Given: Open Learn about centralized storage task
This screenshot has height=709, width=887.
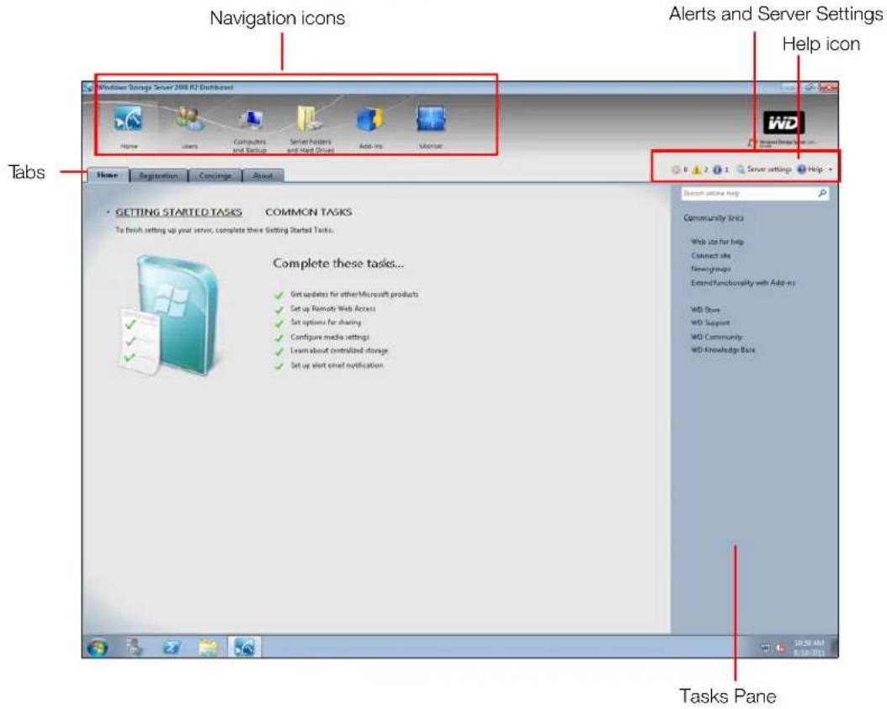Looking at the screenshot, I should [339, 351].
